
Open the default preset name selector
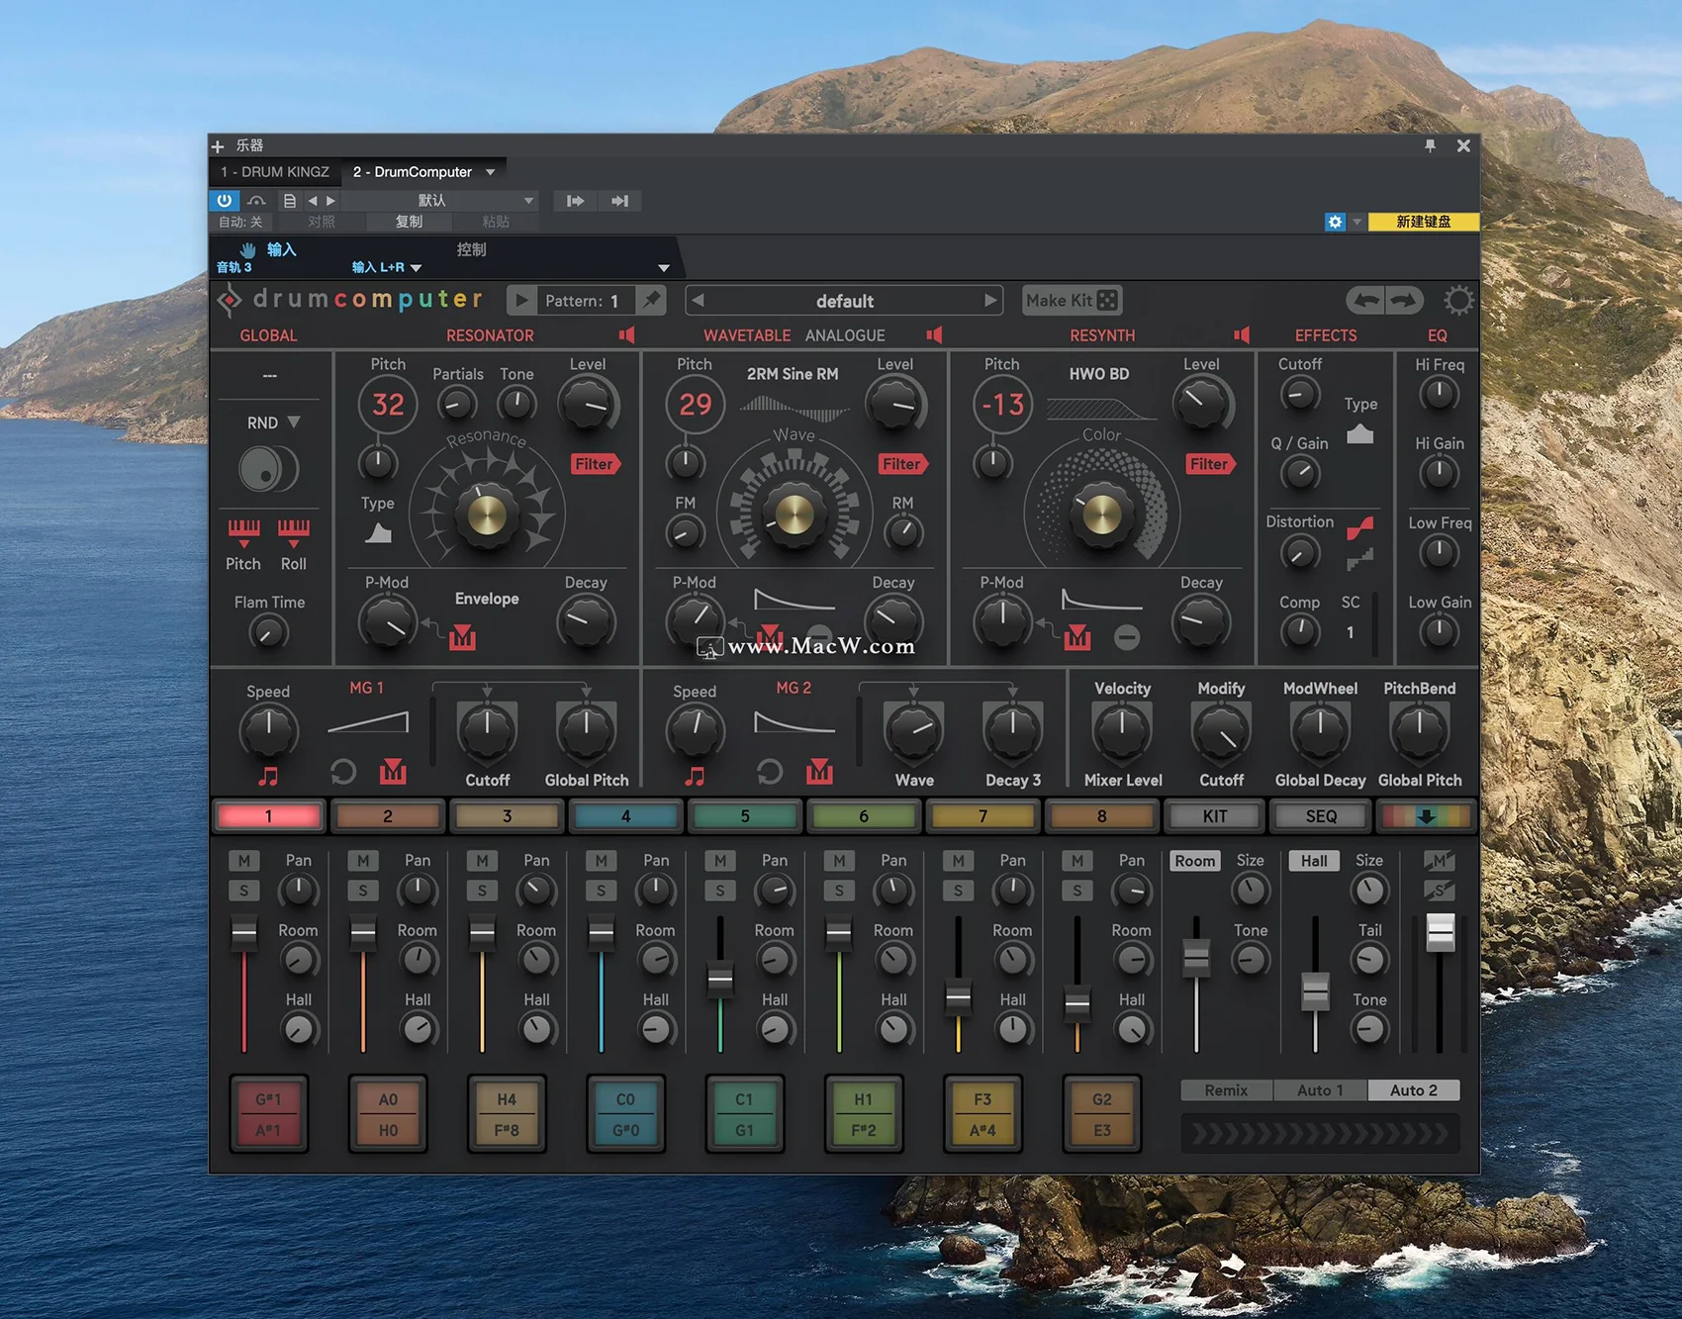845,301
